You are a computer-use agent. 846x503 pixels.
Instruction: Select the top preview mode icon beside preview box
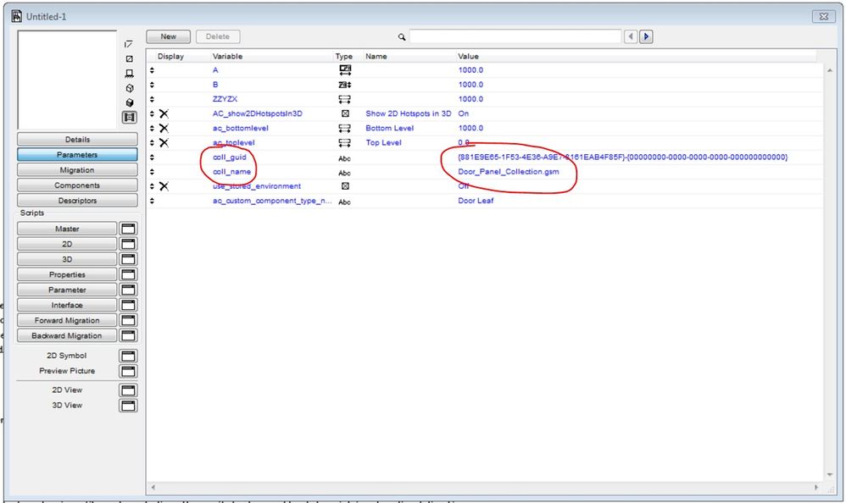click(x=128, y=44)
